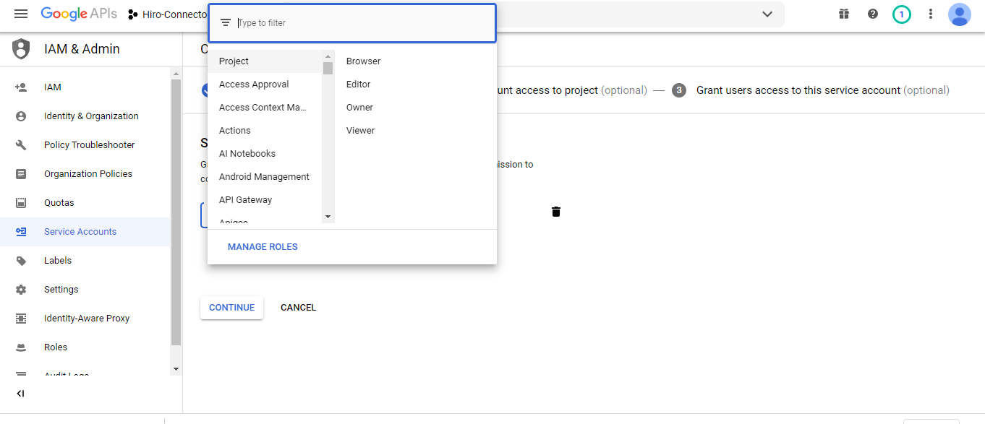Click the CONTINUE button
Screen dimensions: 985x424
(231, 308)
